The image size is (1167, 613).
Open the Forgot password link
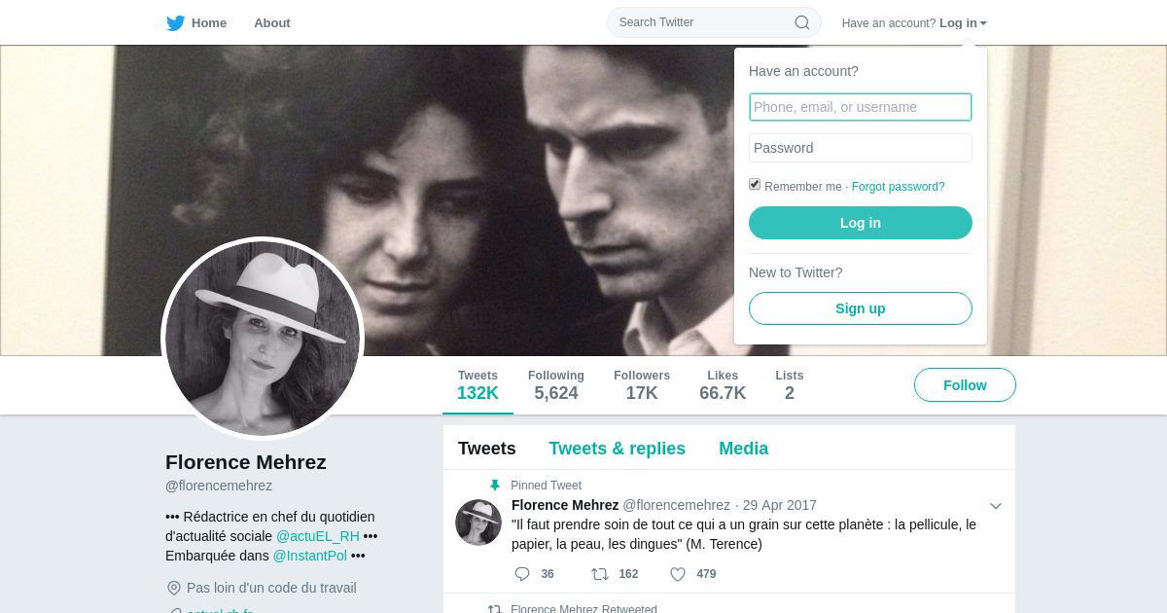[899, 187]
